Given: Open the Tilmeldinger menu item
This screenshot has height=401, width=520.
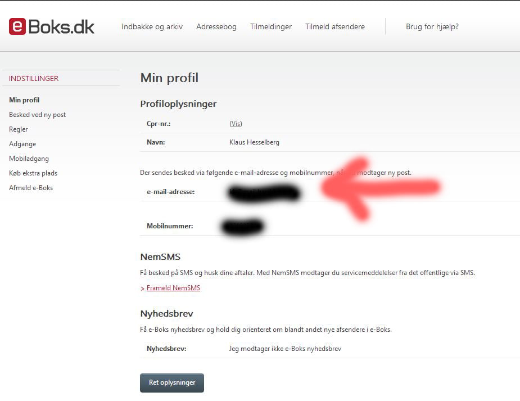Looking at the screenshot, I should tap(270, 26).
